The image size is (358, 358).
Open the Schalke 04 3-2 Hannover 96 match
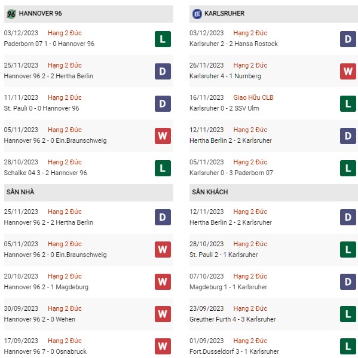point(45,173)
